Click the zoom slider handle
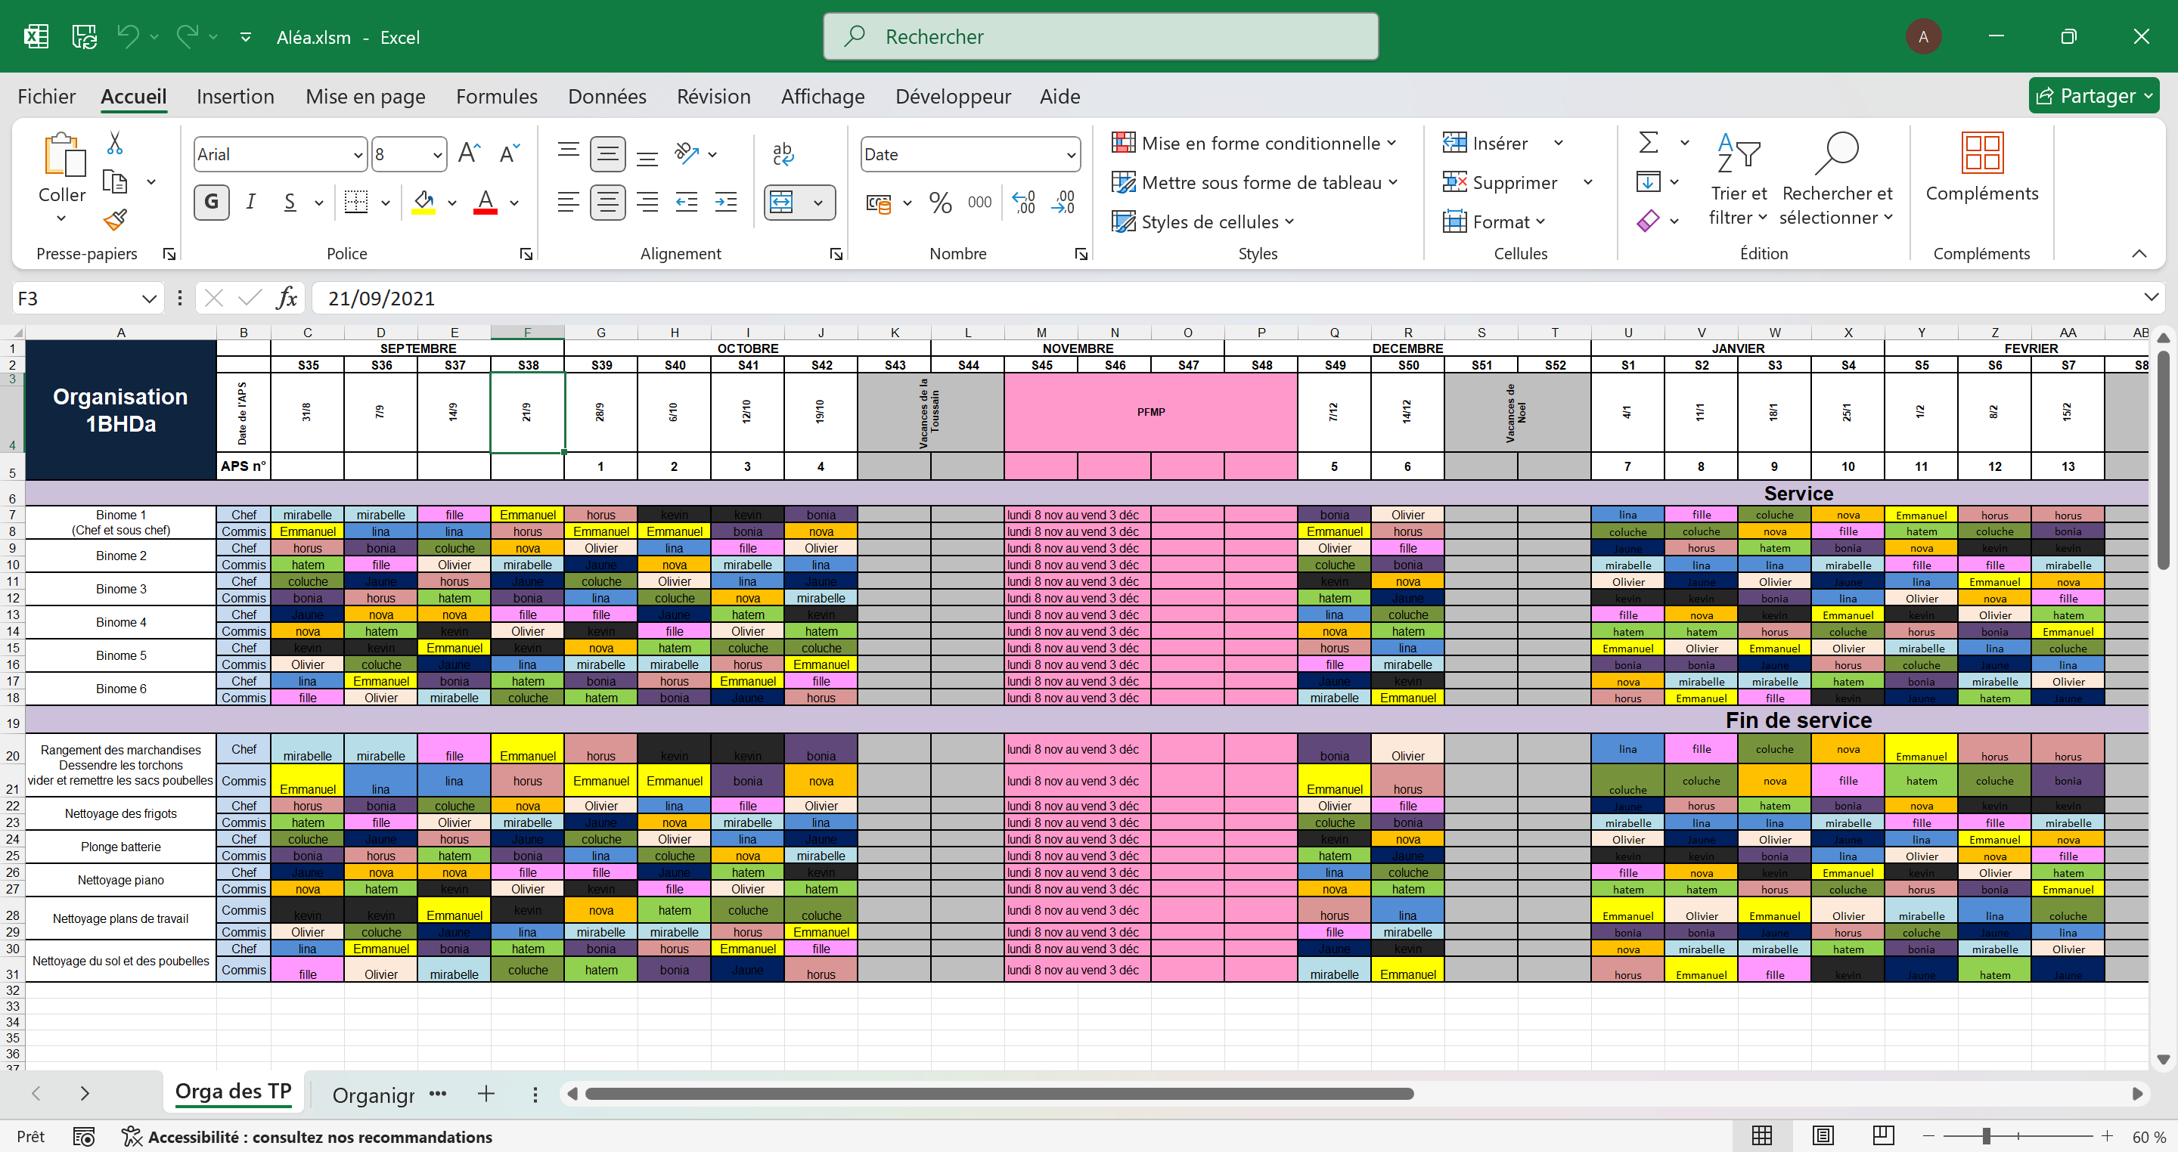Viewport: 2178px width, 1152px height. click(x=1986, y=1137)
